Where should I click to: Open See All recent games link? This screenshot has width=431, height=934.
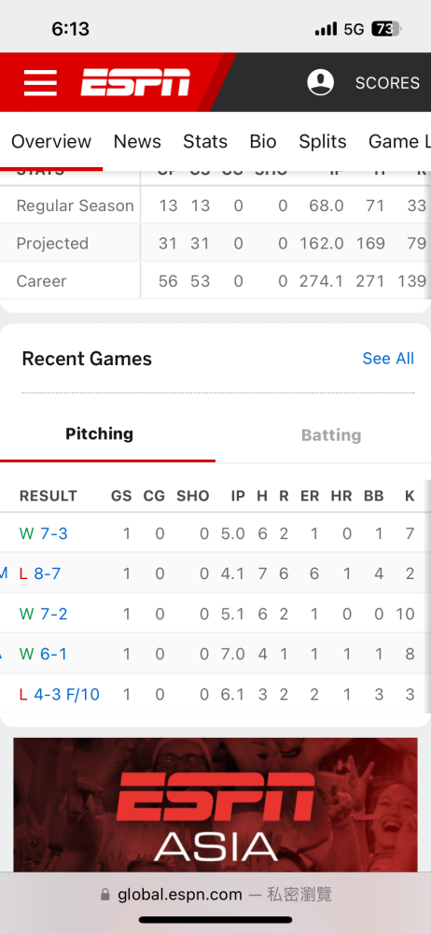(388, 358)
